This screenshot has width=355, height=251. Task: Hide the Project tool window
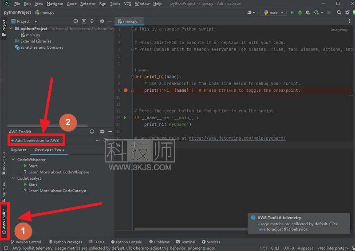[110, 21]
